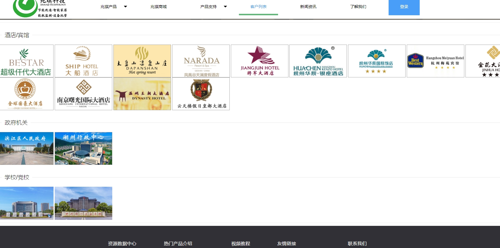The image size is (500, 248).
Task: Click the 酒店/宾馆 section heading
Action: point(17,35)
